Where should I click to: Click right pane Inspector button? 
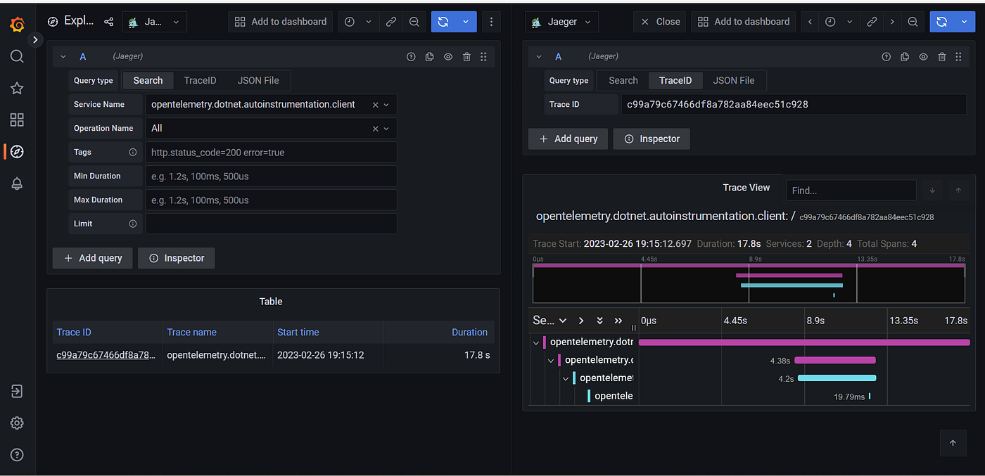click(652, 139)
